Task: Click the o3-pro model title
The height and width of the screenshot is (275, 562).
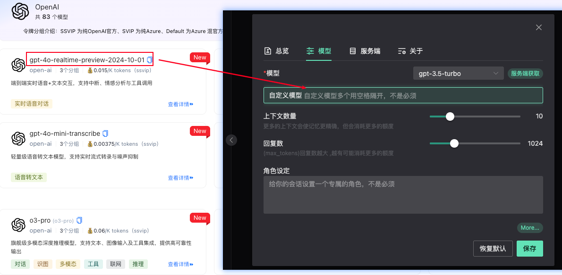Action: (40, 220)
